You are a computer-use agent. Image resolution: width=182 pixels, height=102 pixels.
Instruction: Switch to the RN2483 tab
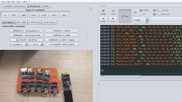45,6
